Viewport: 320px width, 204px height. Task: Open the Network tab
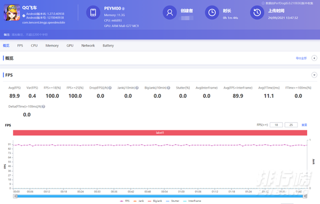[88, 45]
